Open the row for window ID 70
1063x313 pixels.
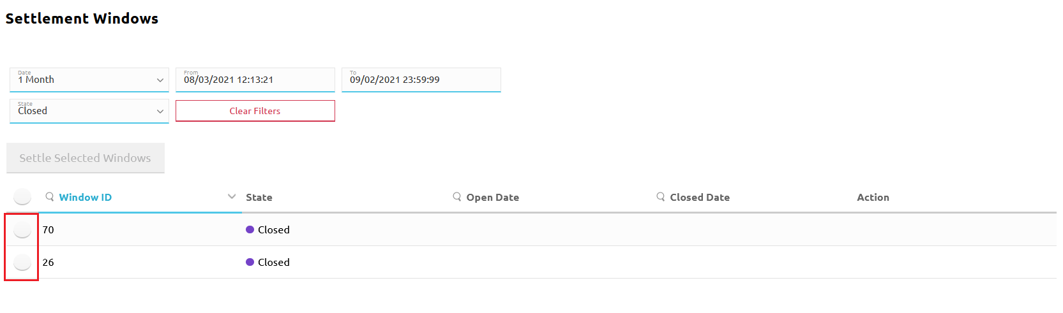point(49,229)
